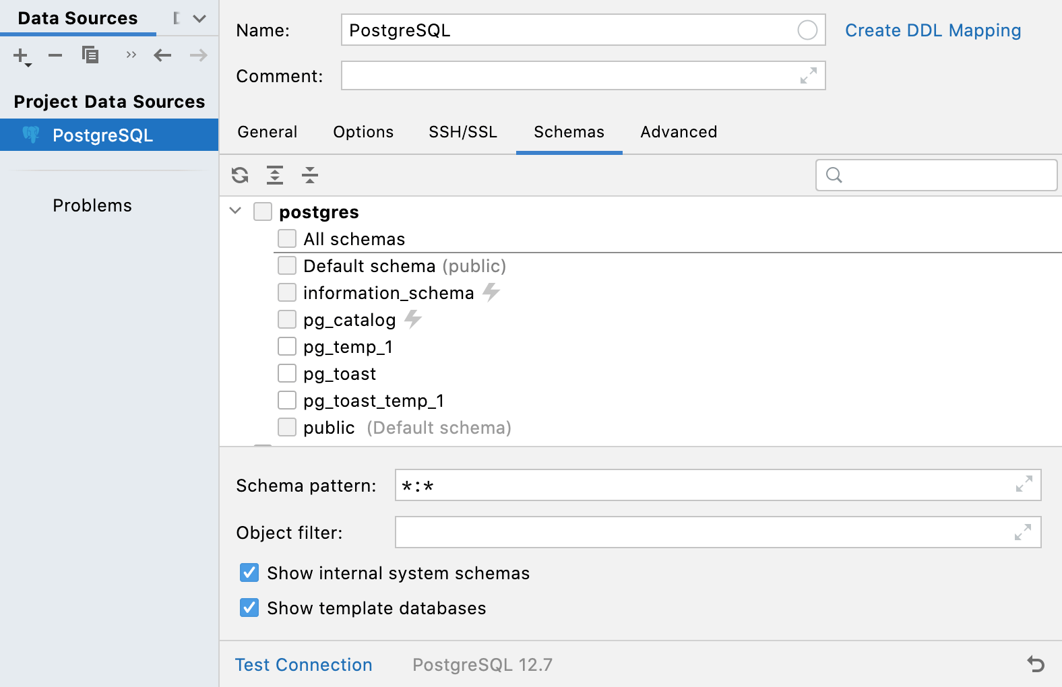Go forward using the right arrow
Image resolution: width=1062 pixels, height=687 pixels.
[199, 55]
